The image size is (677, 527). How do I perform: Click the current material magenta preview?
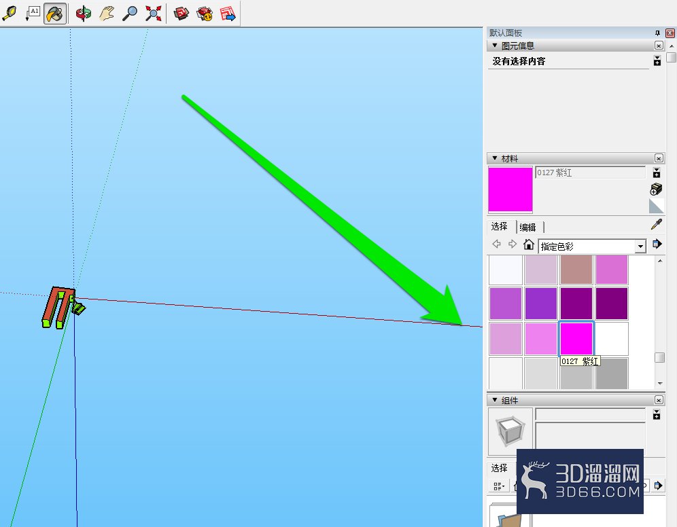click(510, 189)
